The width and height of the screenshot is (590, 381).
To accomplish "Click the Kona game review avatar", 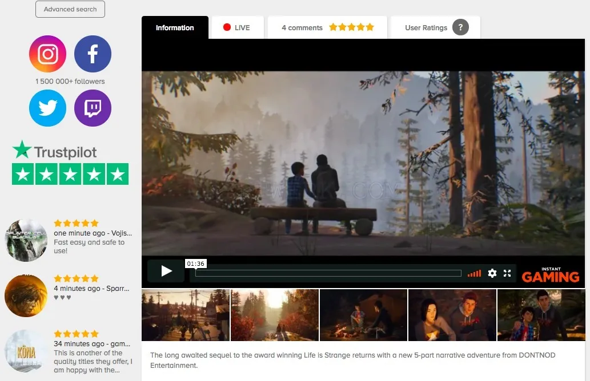I will pos(26,351).
